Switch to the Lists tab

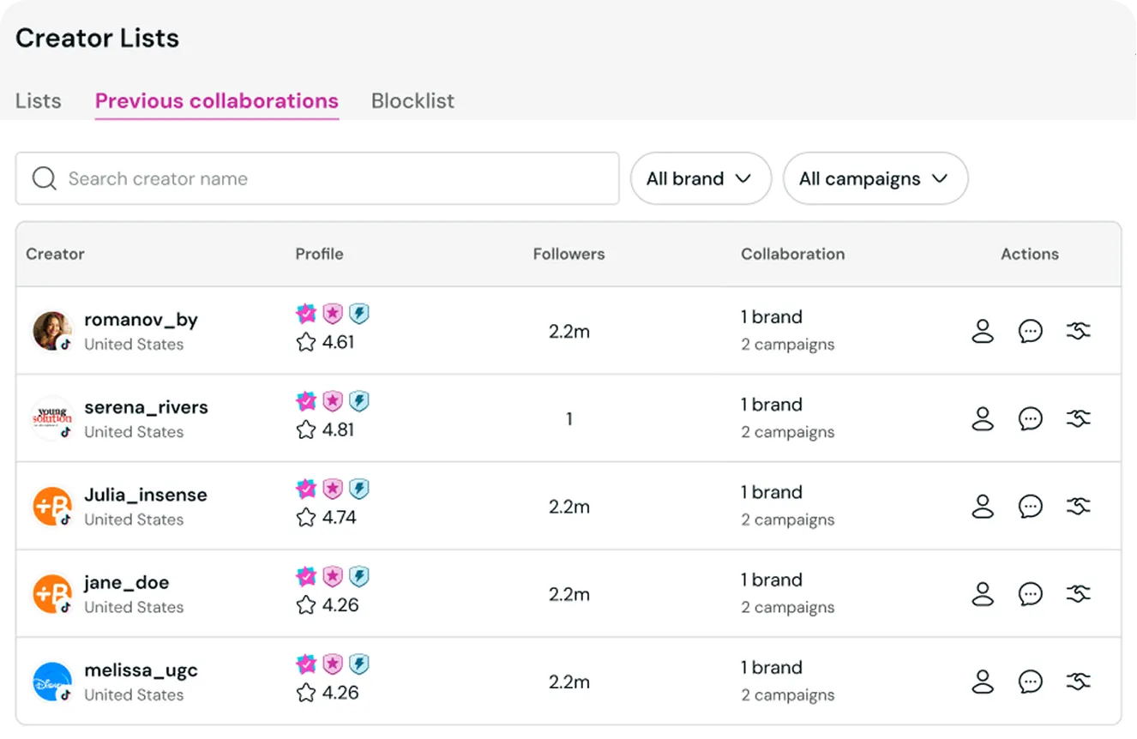click(39, 101)
